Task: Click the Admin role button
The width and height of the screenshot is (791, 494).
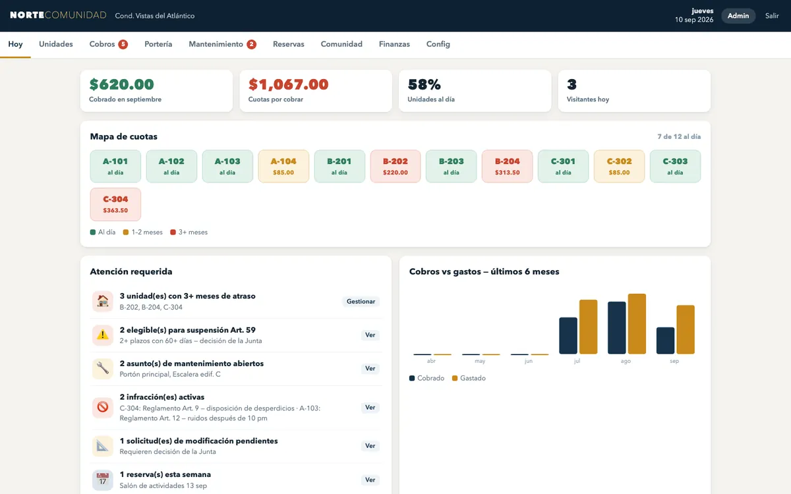Action: click(738, 16)
